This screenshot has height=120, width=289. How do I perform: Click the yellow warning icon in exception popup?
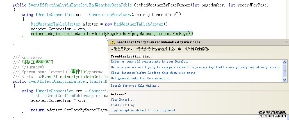[112, 42]
